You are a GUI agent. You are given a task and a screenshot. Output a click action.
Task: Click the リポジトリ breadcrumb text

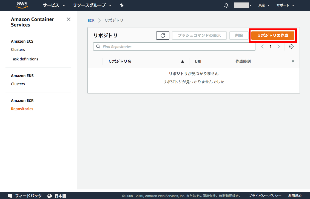click(x=114, y=21)
